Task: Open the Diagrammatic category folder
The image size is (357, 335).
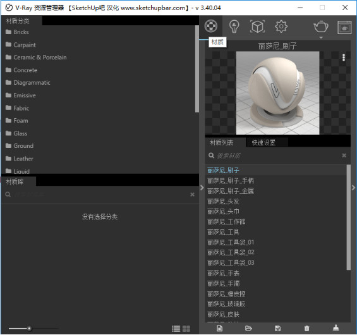Action: (x=28, y=83)
